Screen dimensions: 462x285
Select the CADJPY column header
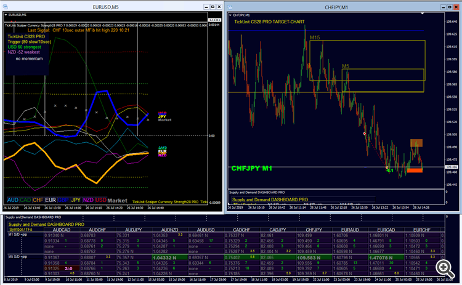coord(278,230)
